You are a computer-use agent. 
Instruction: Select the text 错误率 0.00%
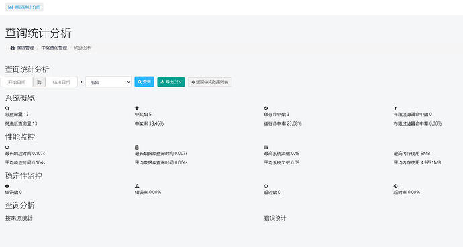pos(148,192)
